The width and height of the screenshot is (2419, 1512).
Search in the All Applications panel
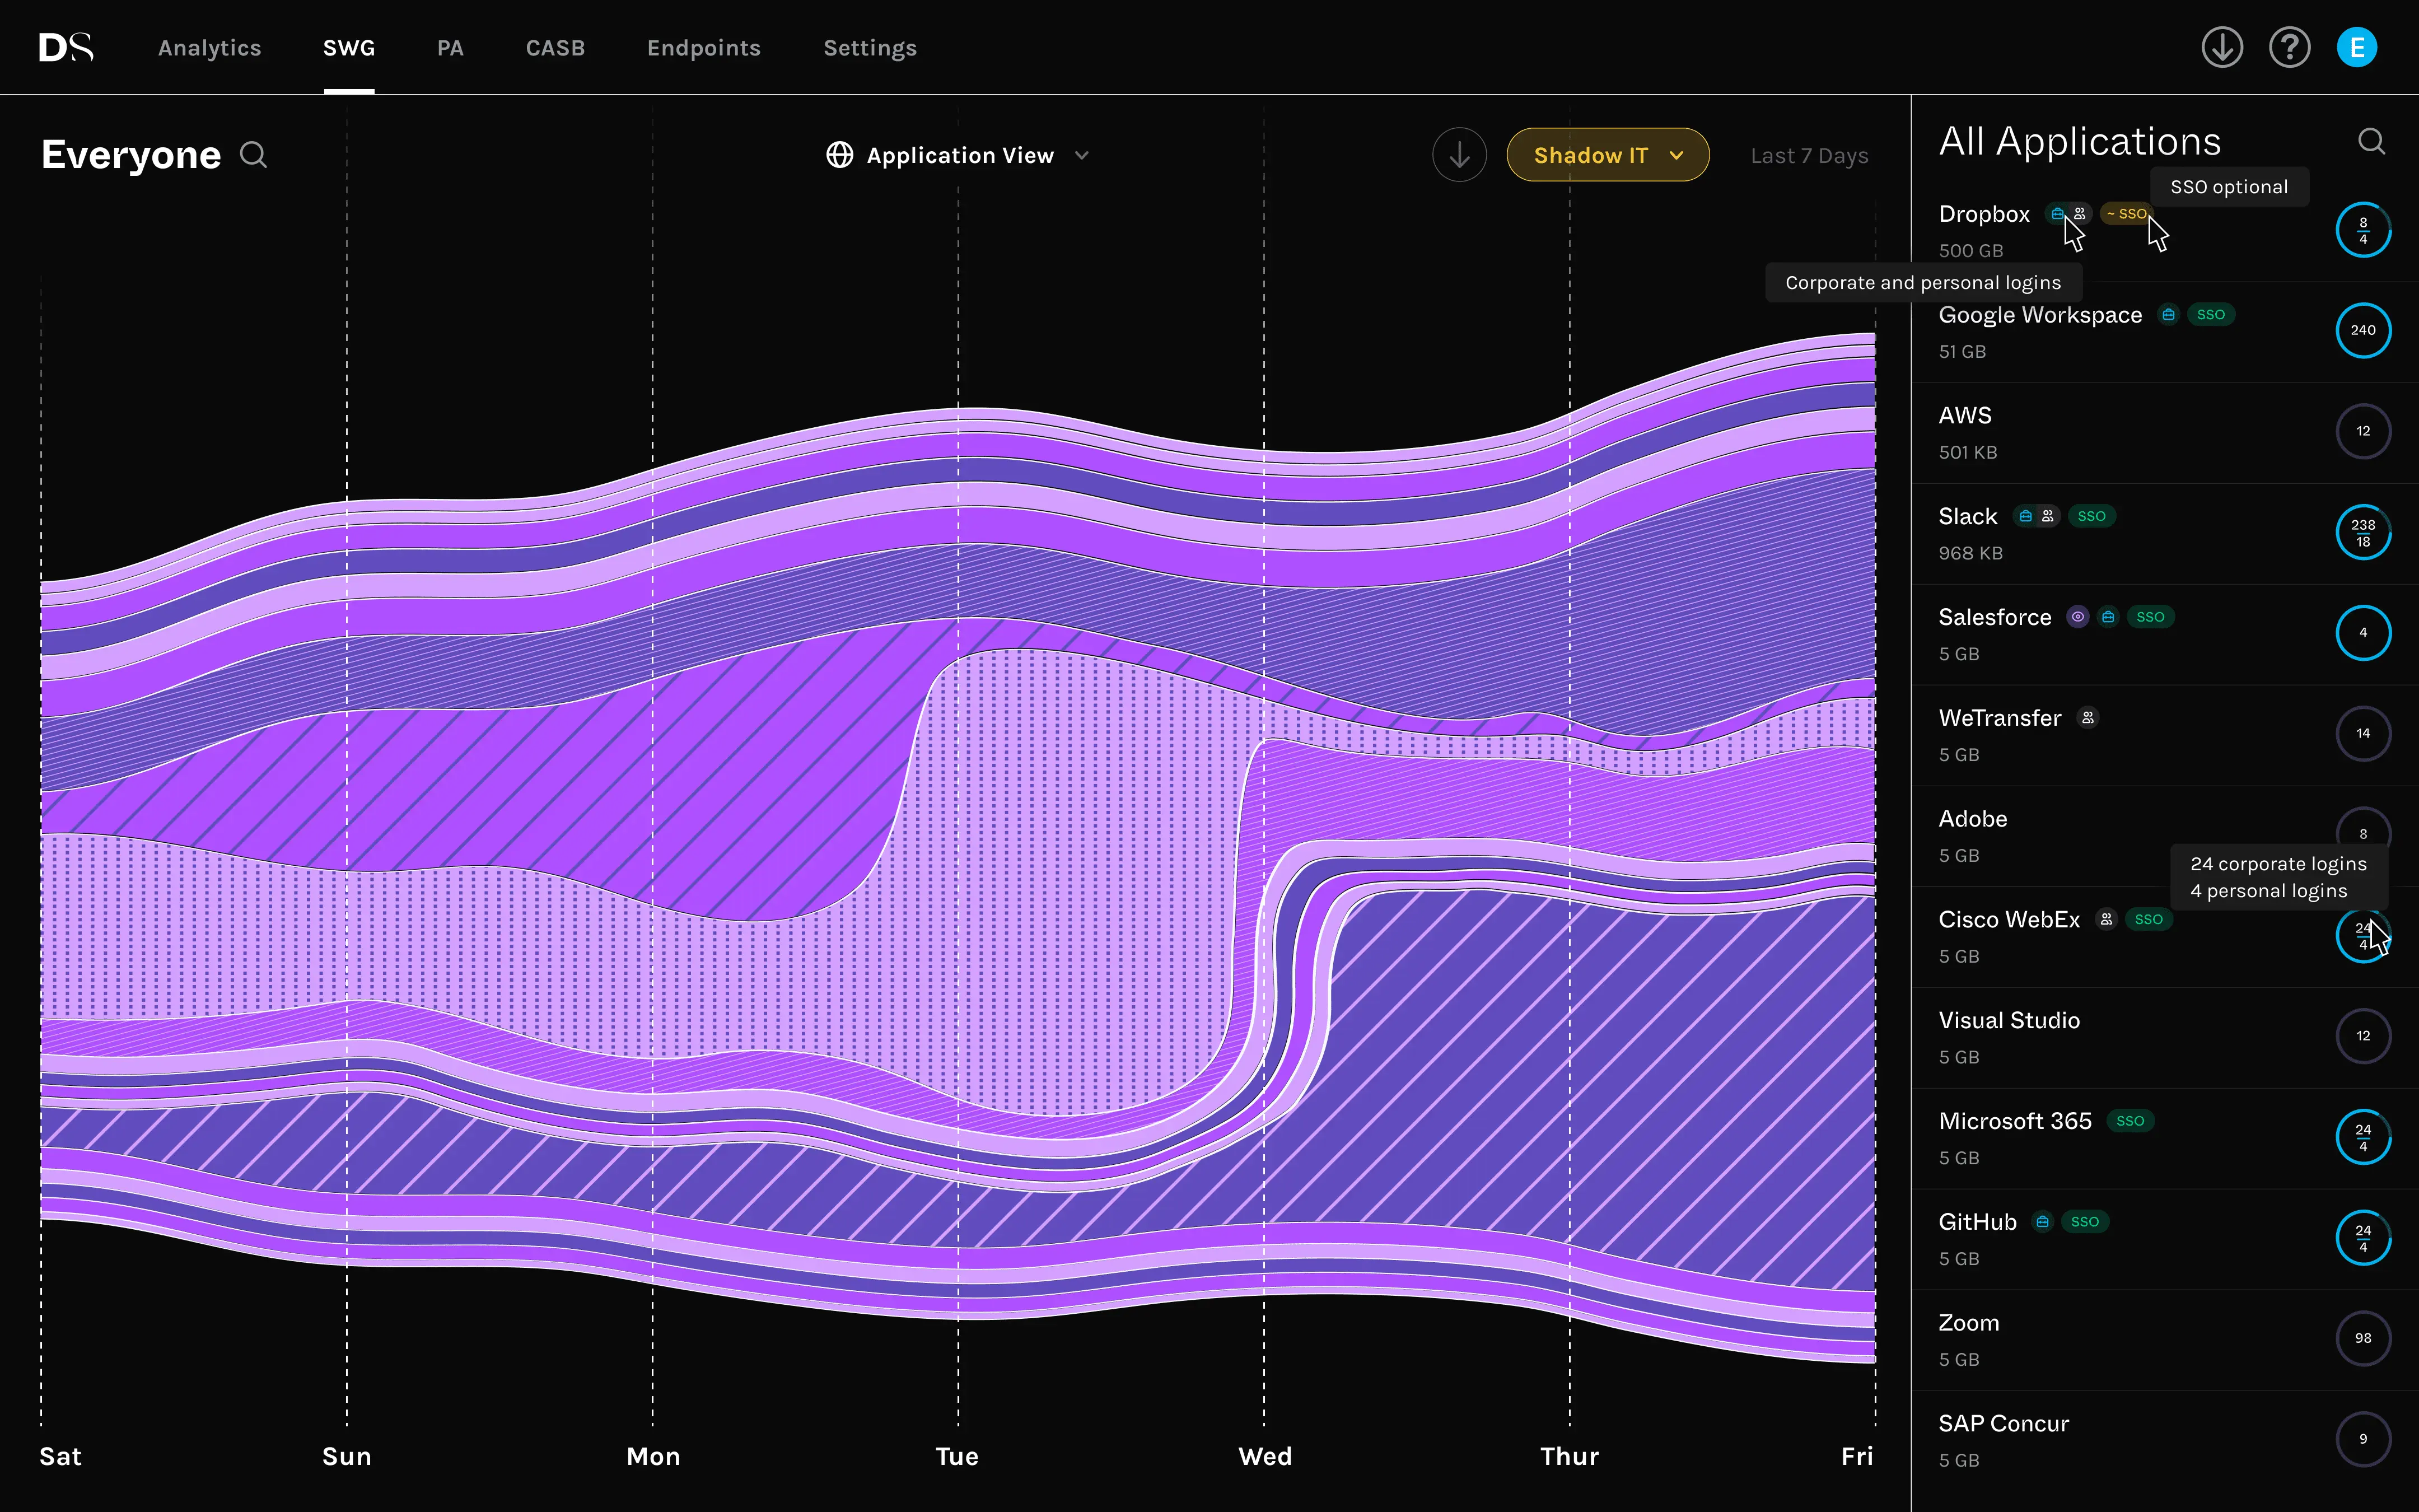(x=2372, y=141)
